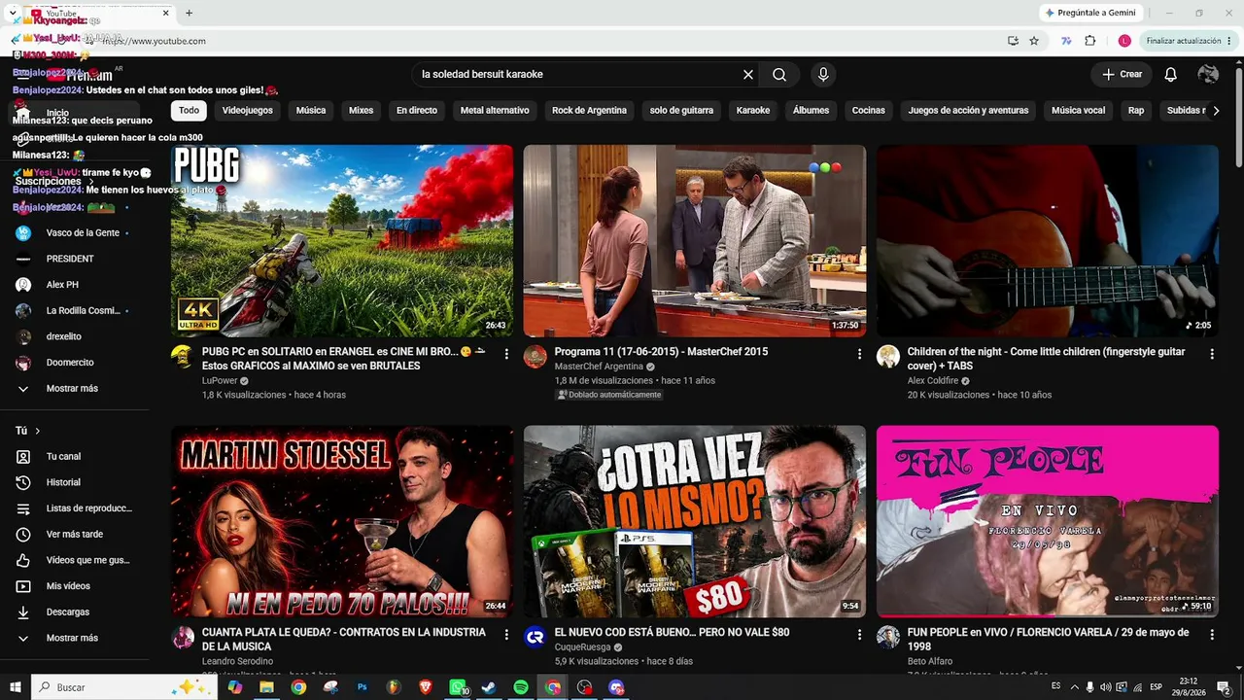Click the Crear button
The image size is (1244, 700).
pyautogui.click(x=1123, y=75)
